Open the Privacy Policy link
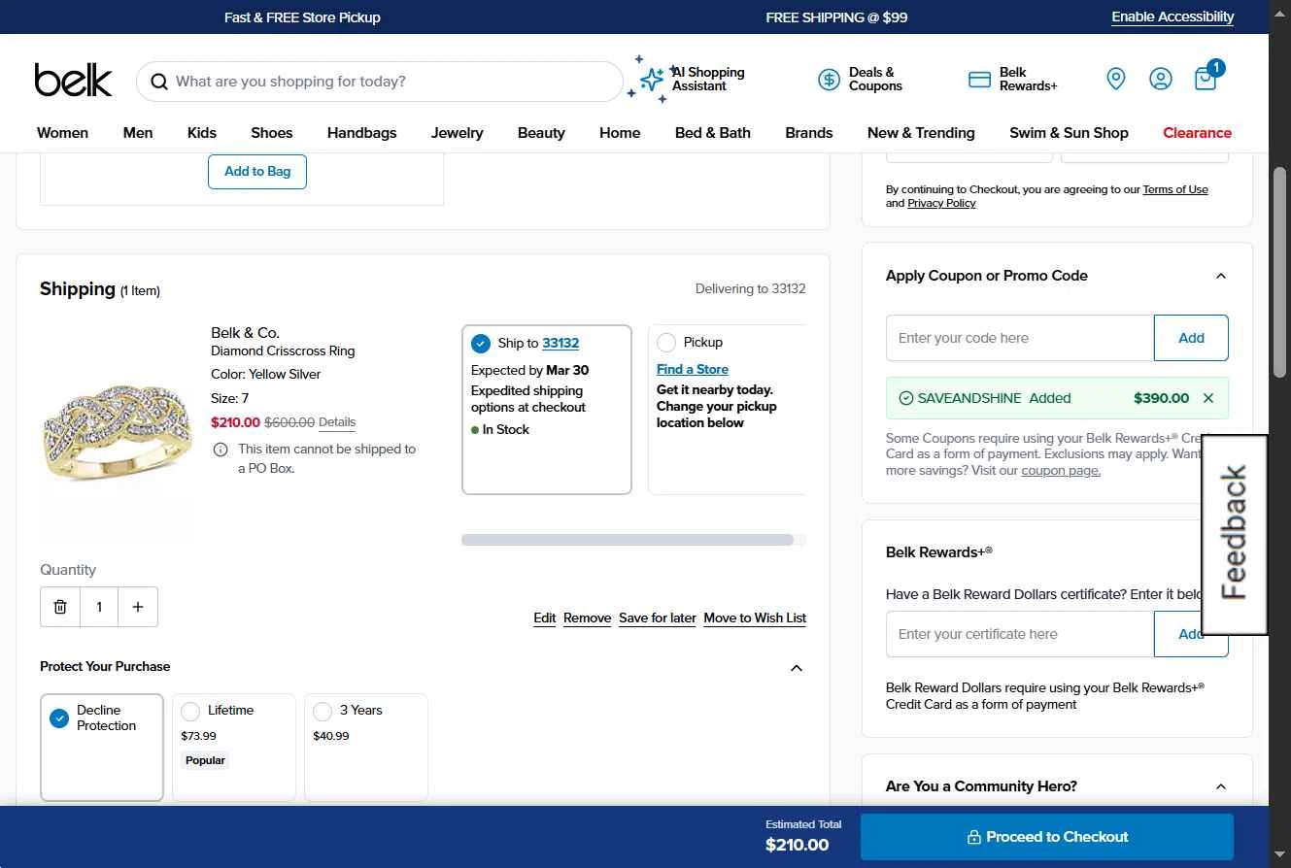The image size is (1291, 868). point(941,203)
